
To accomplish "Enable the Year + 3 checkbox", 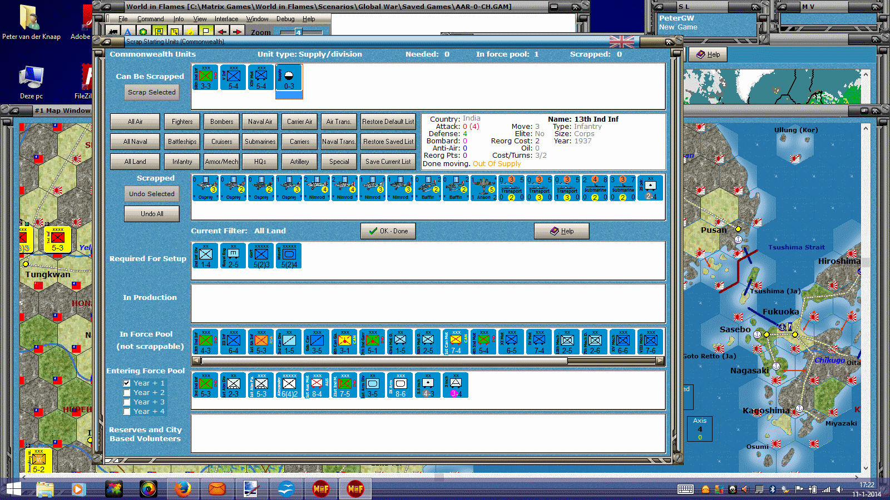I will 127,402.
